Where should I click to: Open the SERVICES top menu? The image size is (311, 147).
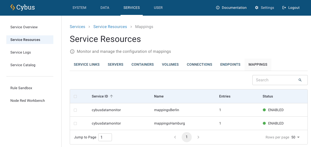click(131, 8)
